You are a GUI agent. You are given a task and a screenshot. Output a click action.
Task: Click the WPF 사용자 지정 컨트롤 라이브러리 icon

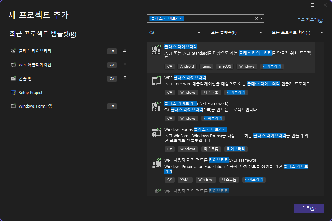(157, 163)
